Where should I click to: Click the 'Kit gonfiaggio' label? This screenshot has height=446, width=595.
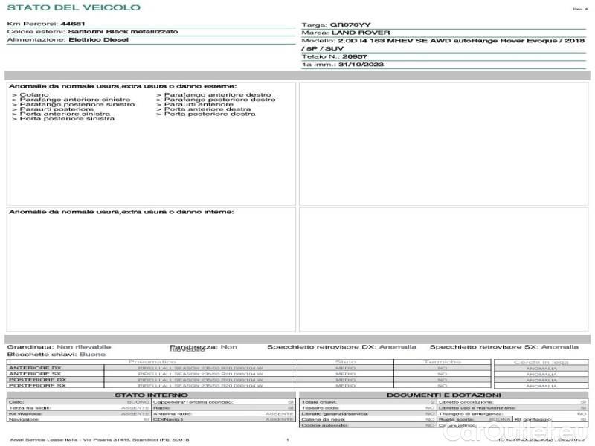(533, 419)
